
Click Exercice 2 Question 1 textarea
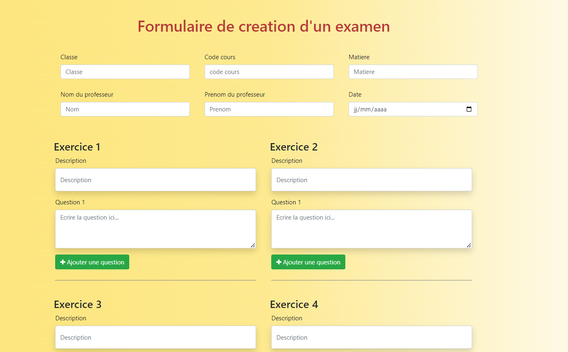(x=372, y=229)
